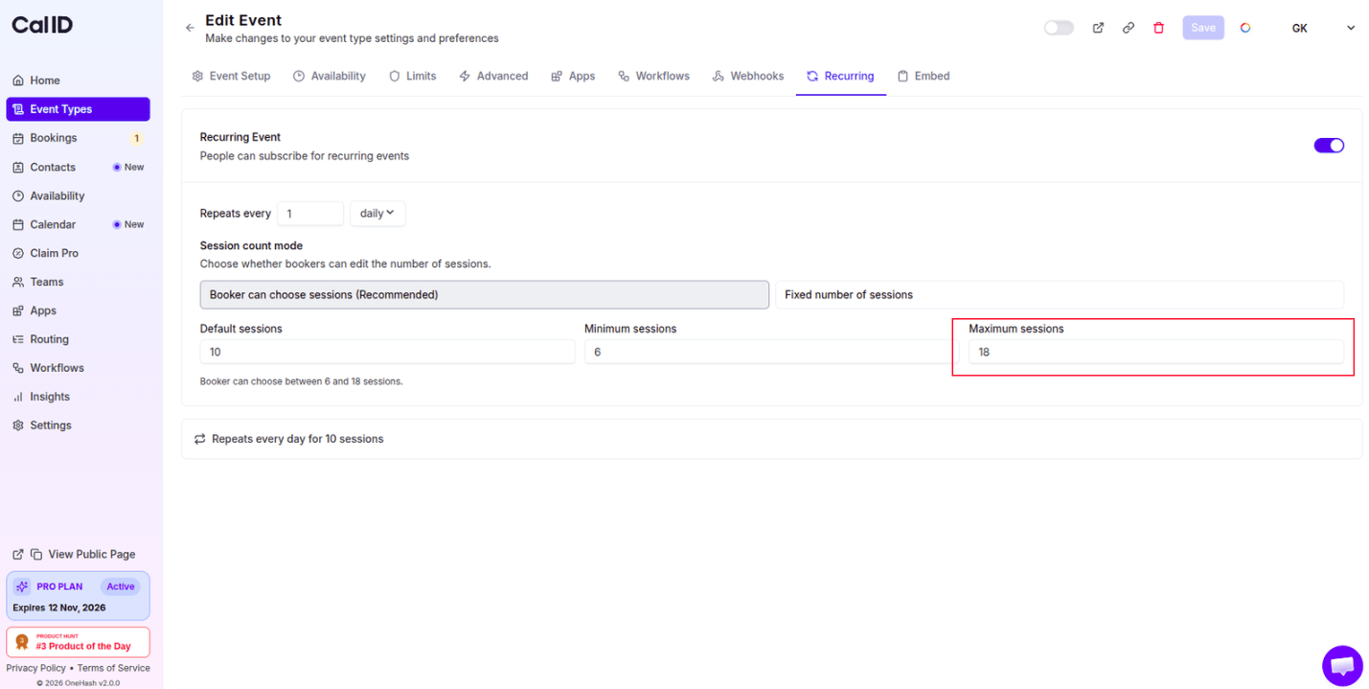The image size is (1369, 689).
Task: Click 'Booker can choose between 6 and 18 sessions.'
Action: point(302,381)
